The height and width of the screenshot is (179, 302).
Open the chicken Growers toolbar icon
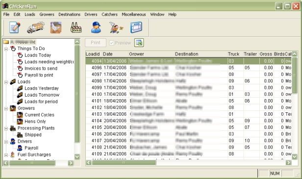coord(56,27)
